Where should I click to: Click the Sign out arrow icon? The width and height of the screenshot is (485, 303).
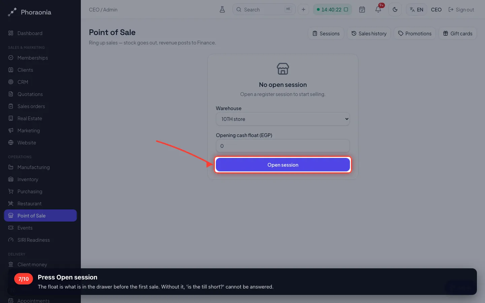point(451,10)
